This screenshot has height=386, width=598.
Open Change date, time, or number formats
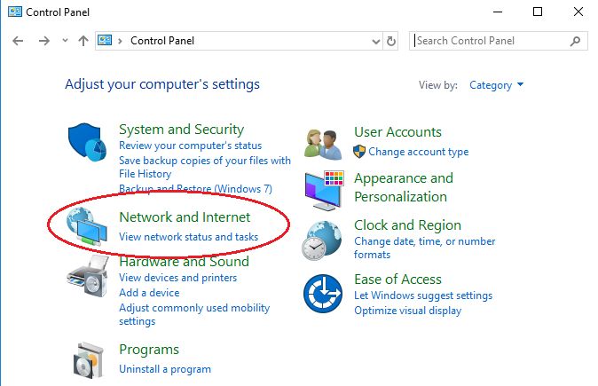pos(424,248)
